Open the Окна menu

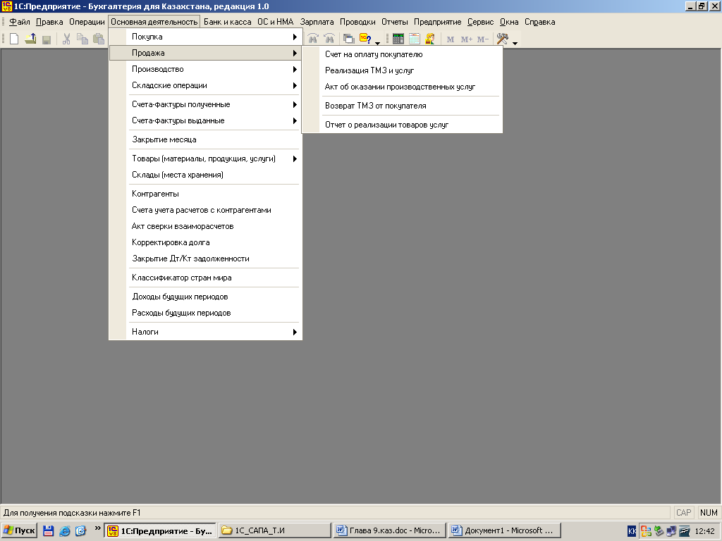click(509, 22)
